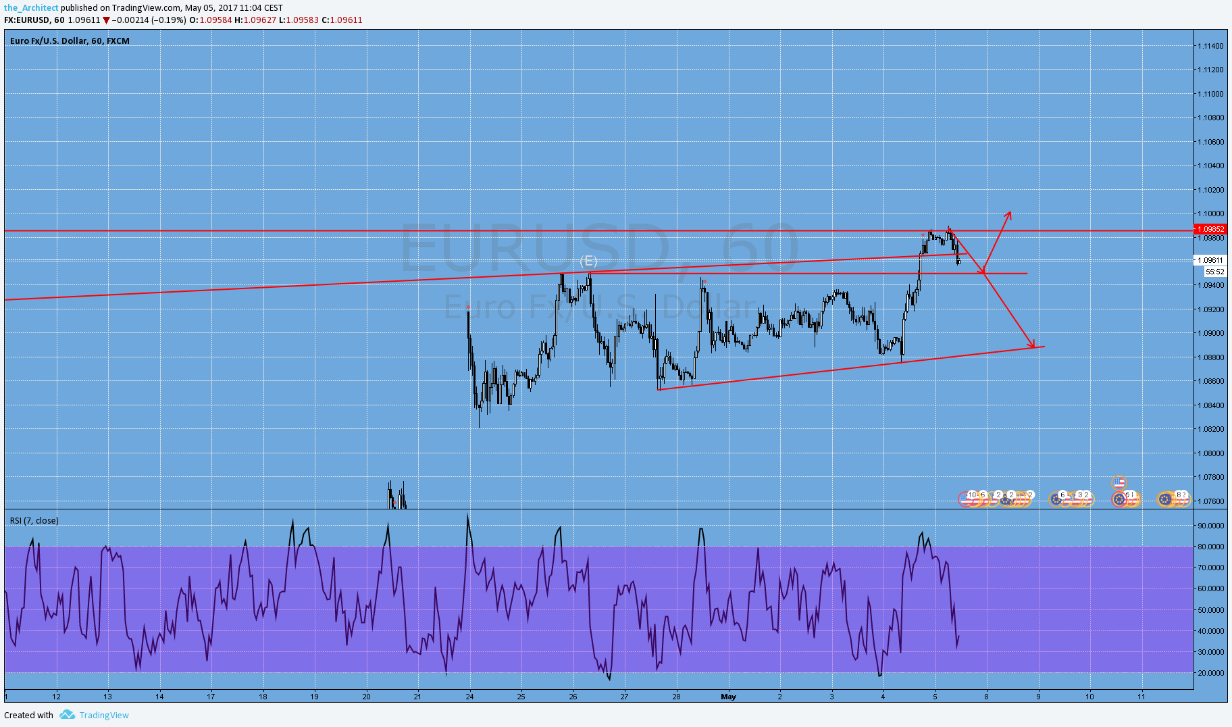The height and width of the screenshot is (727, 1232).
Task: Click the 24 label on the date axis
Action: (469, 697)
